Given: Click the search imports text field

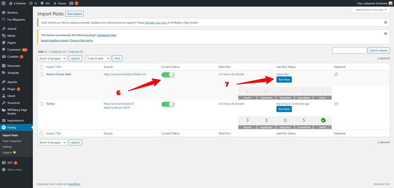Looking at the screenshot, I should click(x=350, y=51).
